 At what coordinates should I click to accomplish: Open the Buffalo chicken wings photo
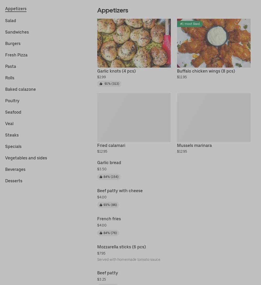(x=214, y=43)
